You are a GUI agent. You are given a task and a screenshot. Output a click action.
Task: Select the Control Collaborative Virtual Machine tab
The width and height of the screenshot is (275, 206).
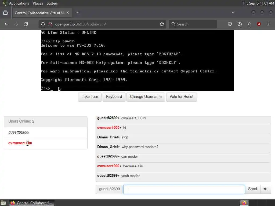click(42, 13)
